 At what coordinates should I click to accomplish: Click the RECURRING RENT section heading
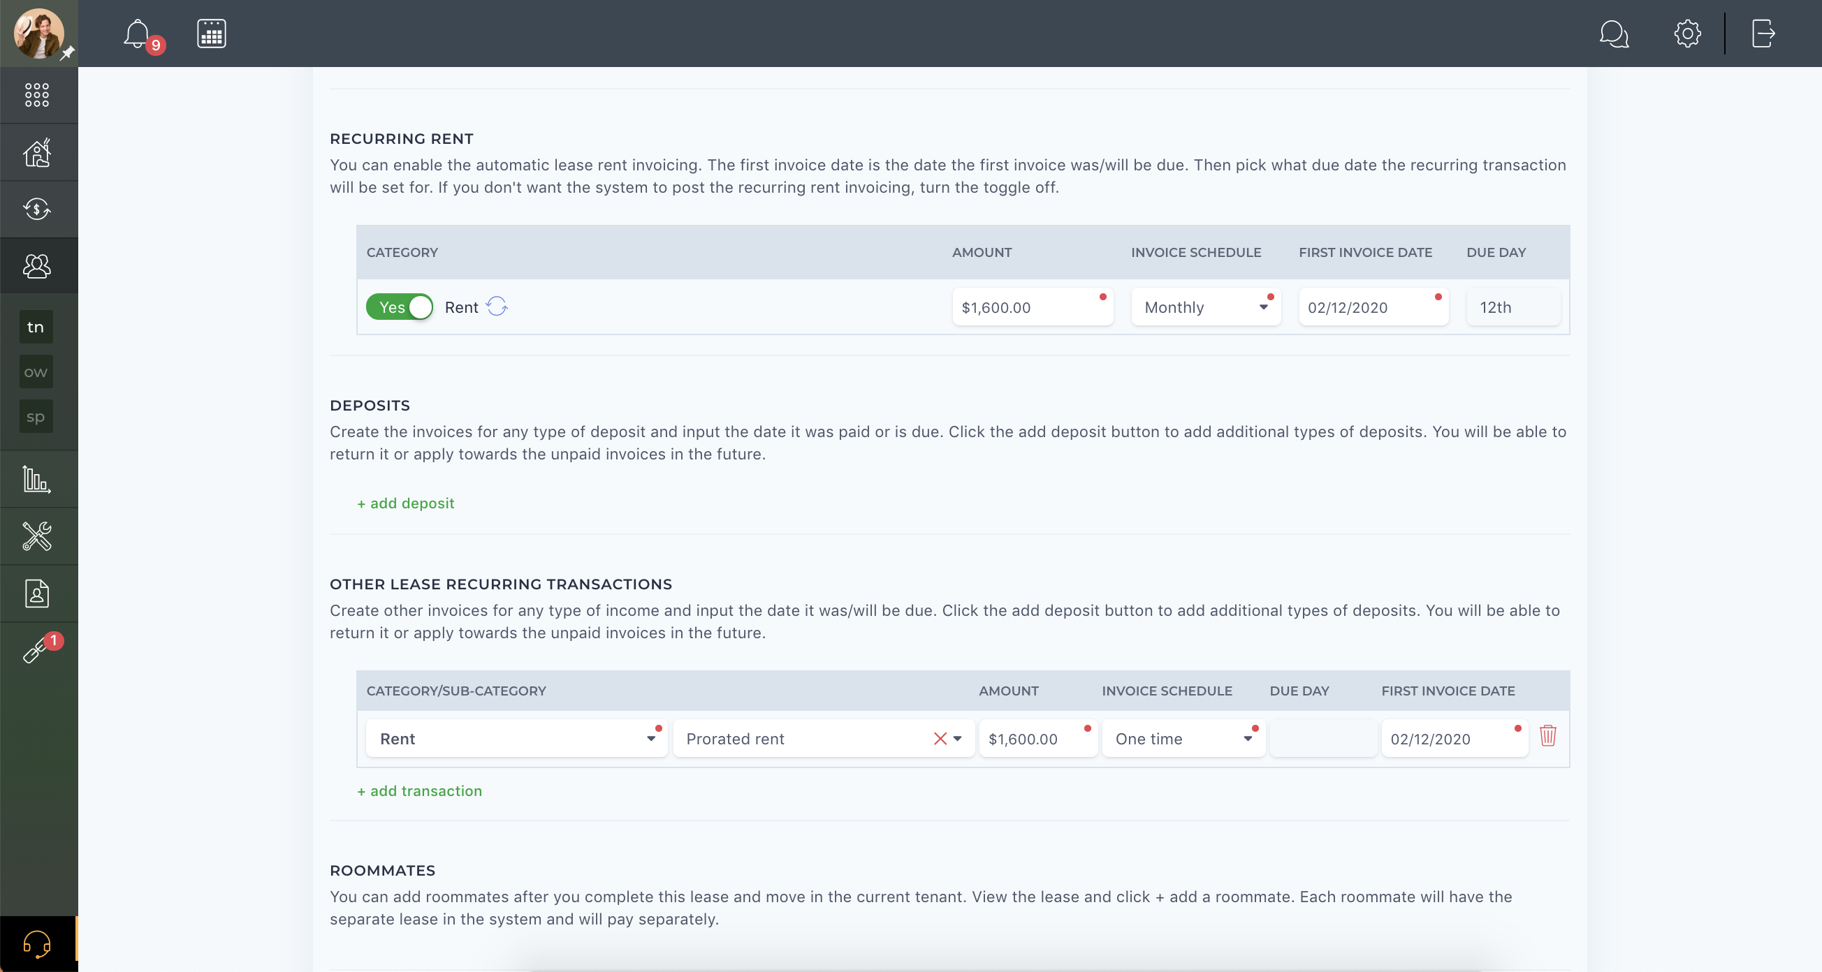pyautogui.click(x=401, y=138)
